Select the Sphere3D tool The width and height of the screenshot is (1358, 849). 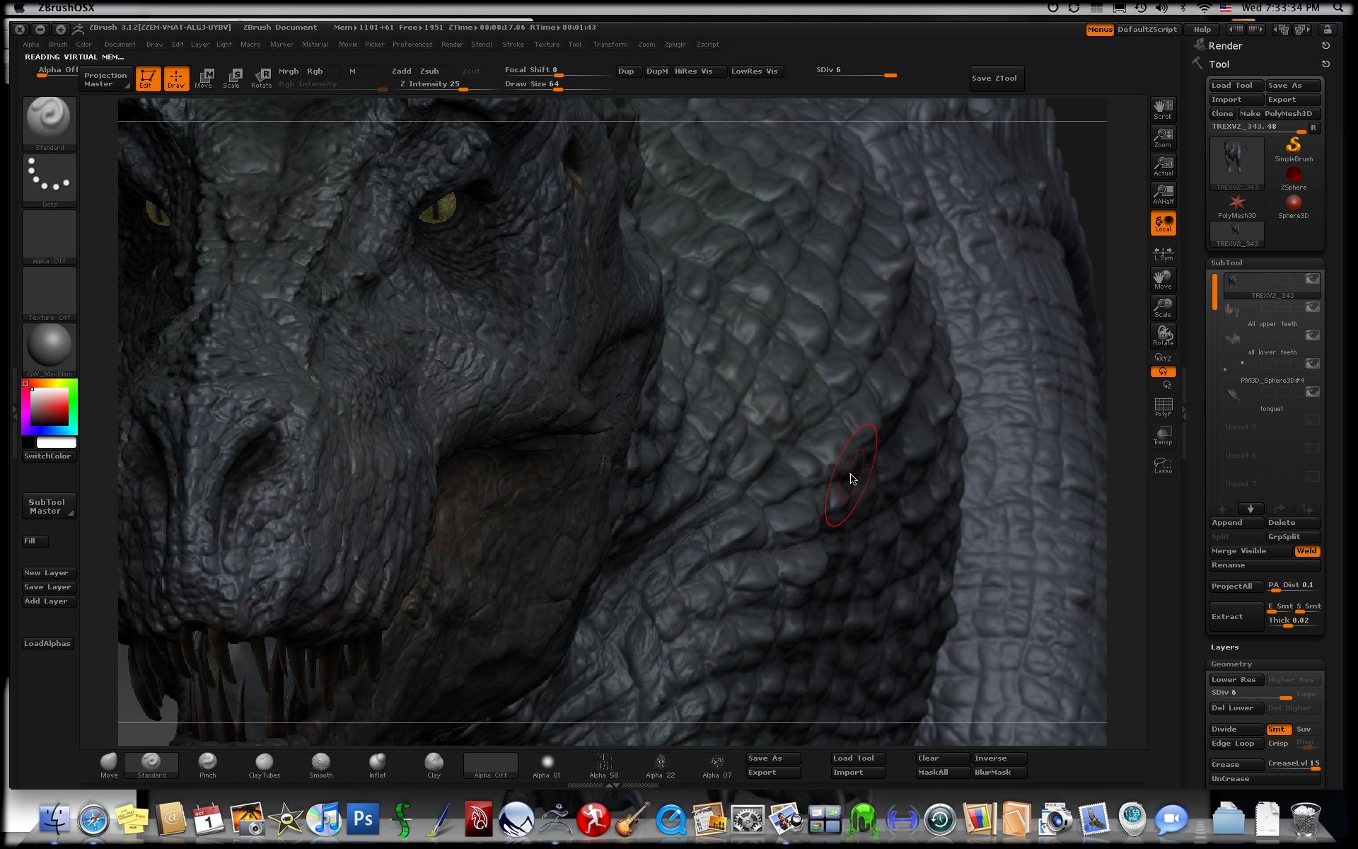1293,206
